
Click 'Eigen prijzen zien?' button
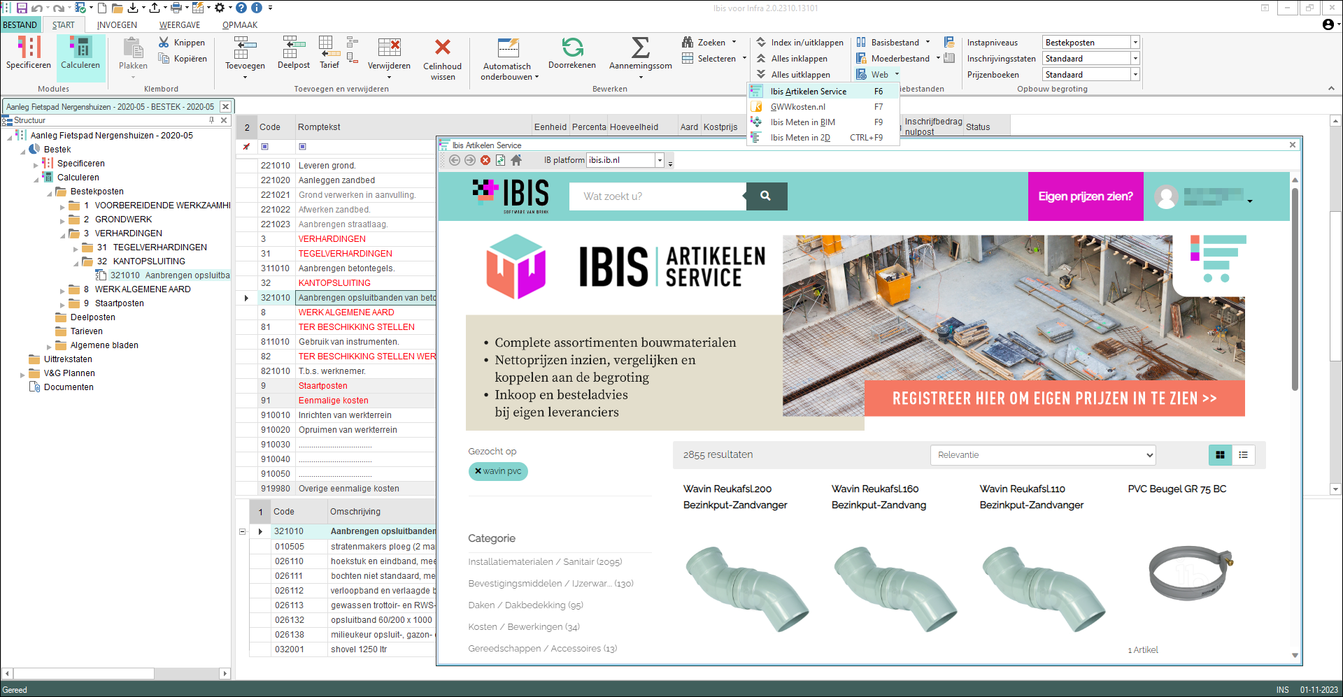click(1086, 196)
